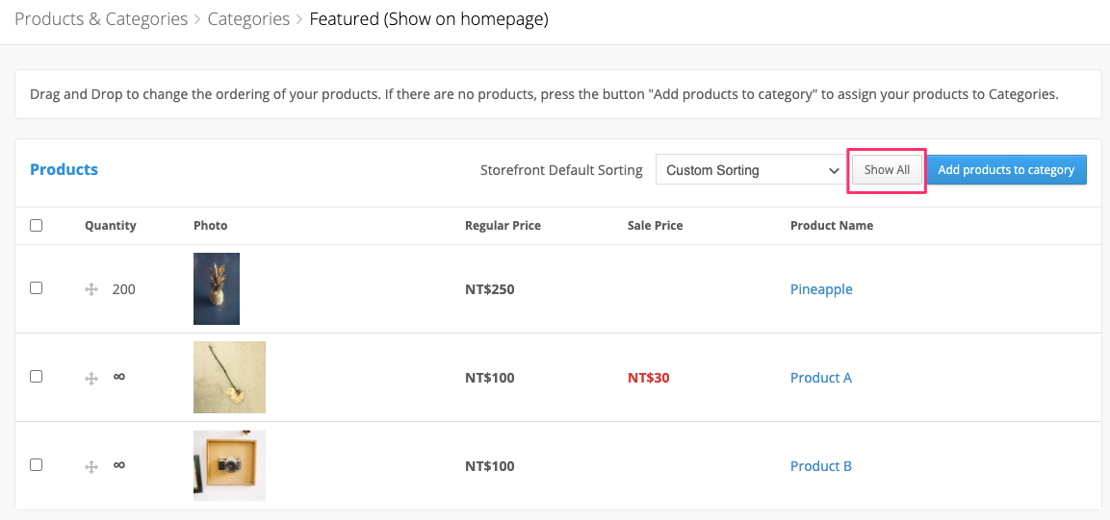Click the Pineapple product photo

tap(217, 289)
